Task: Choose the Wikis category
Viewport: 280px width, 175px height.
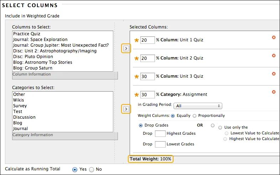Action: pos(18,100)
